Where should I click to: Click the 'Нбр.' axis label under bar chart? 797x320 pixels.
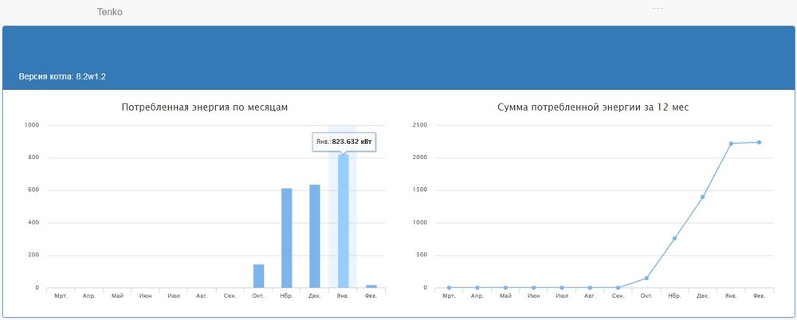(x=287, y=295)
